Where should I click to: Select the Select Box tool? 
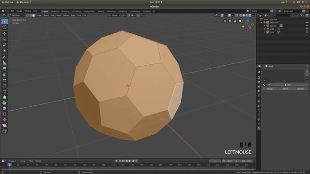point(4,21)
